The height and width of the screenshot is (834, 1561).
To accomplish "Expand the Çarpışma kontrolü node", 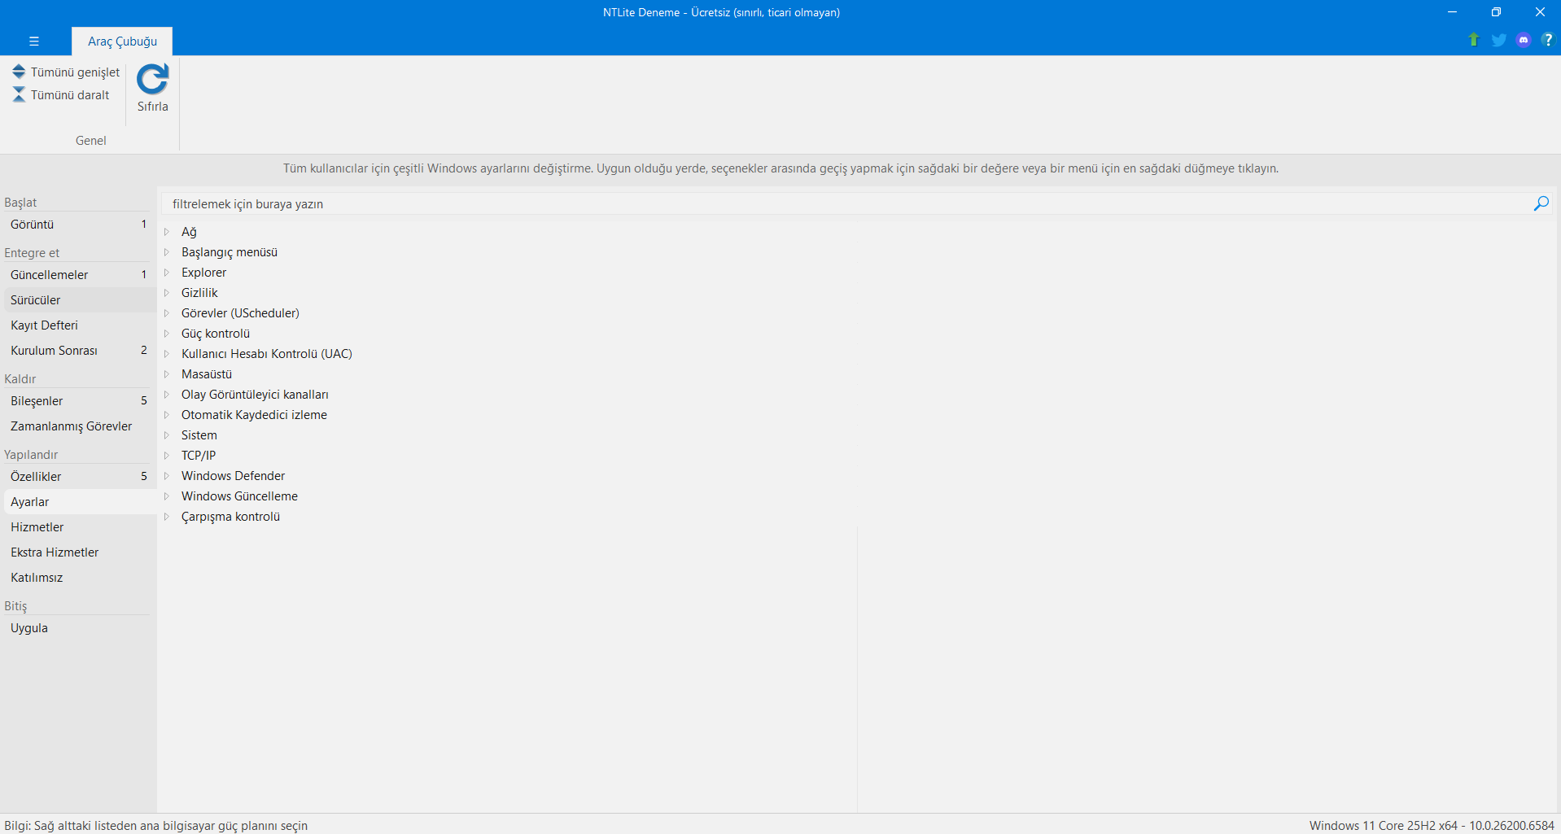I will tap(167, 517).
